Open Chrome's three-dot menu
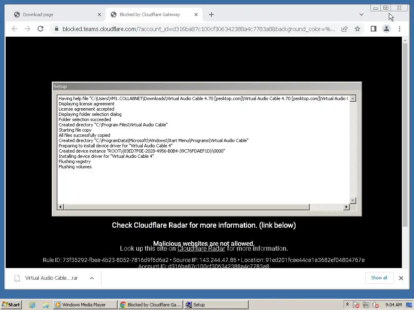The image size is (414, 310). pyautogui.click(x=399, y=29)
